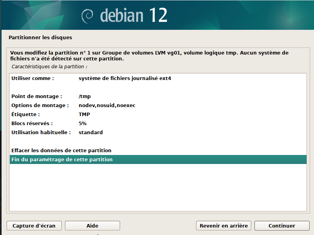Select the 'Étiquette' TMP row

[x=158, y=115]
